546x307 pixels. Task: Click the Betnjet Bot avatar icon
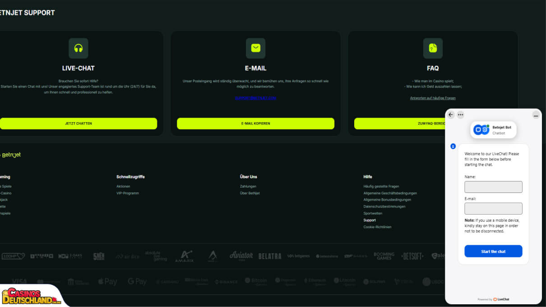point(481,130)
